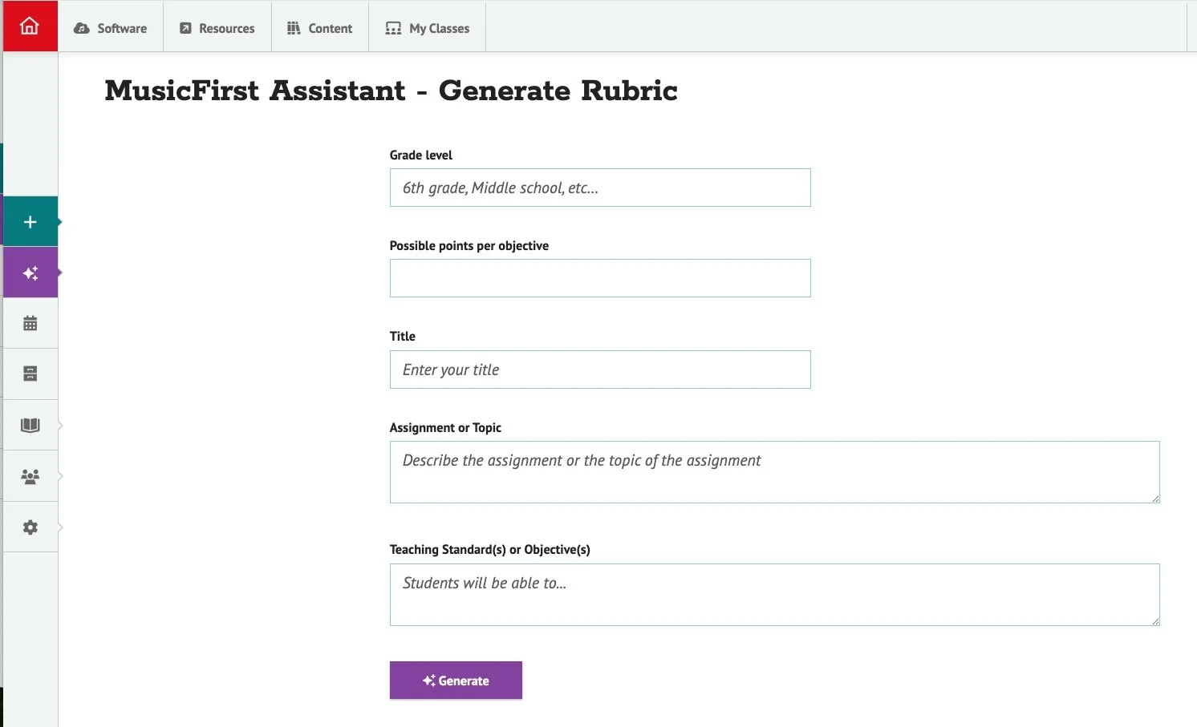The image size is (1197, 727).
Task: Open the open-book icon in the sidebar
Action: pyautogui.click(x=30, y=426)
